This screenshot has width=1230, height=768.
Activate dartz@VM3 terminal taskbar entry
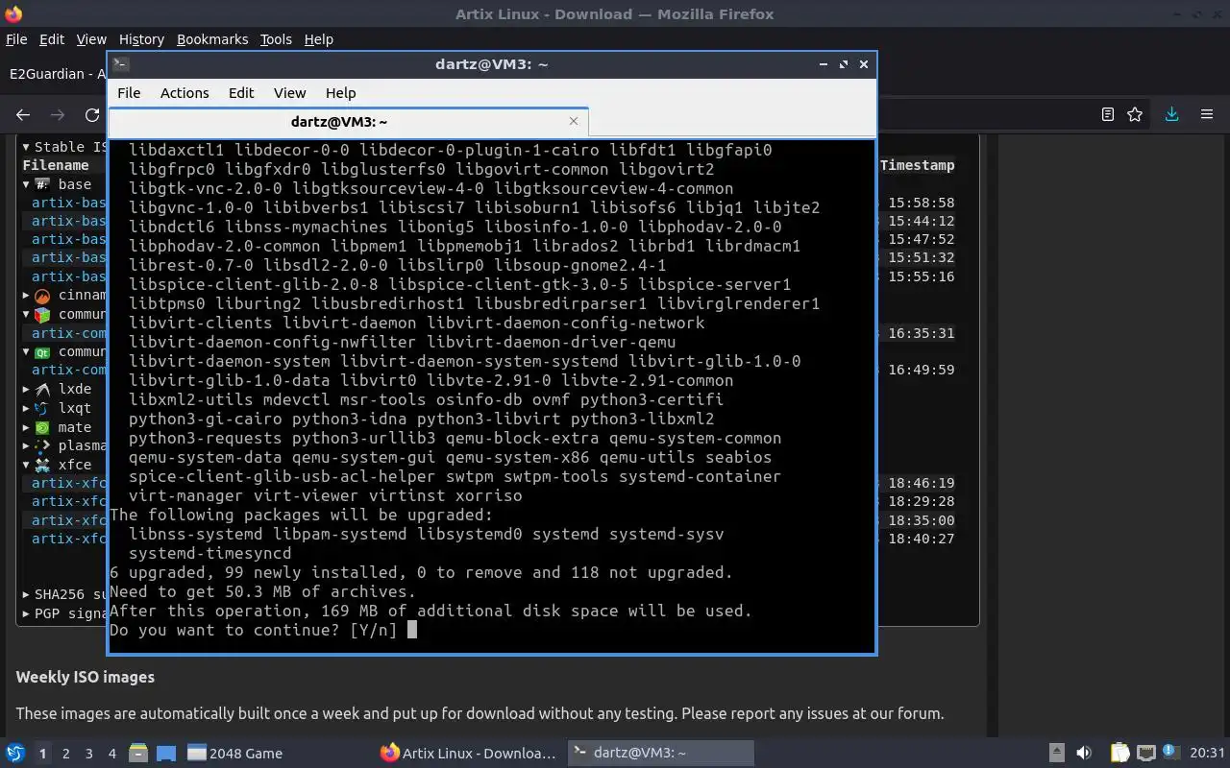(x=660, y=754)
